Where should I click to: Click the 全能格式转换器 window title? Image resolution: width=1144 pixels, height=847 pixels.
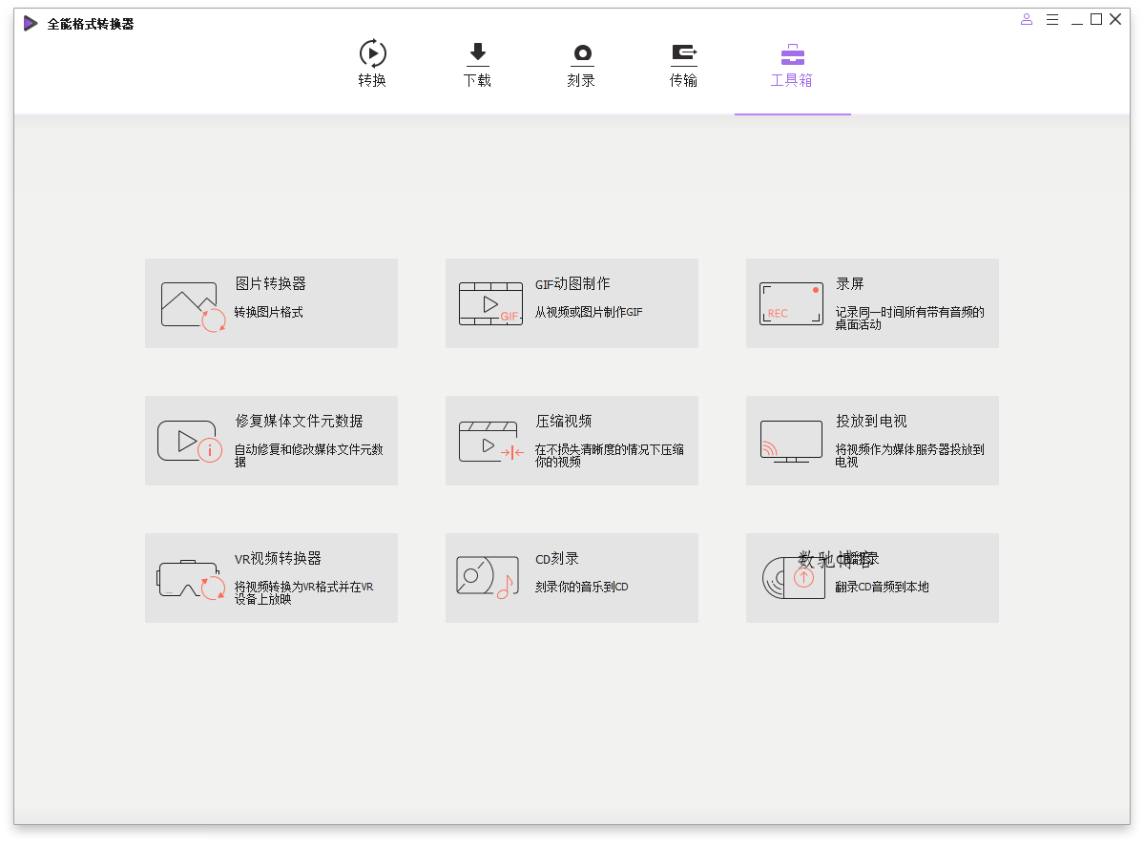click(91, 24)
